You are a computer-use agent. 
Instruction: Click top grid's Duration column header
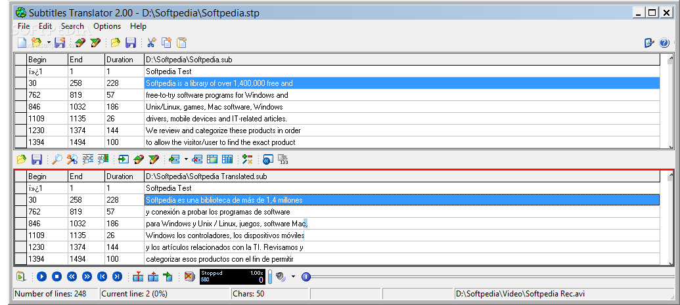(124, 59)
